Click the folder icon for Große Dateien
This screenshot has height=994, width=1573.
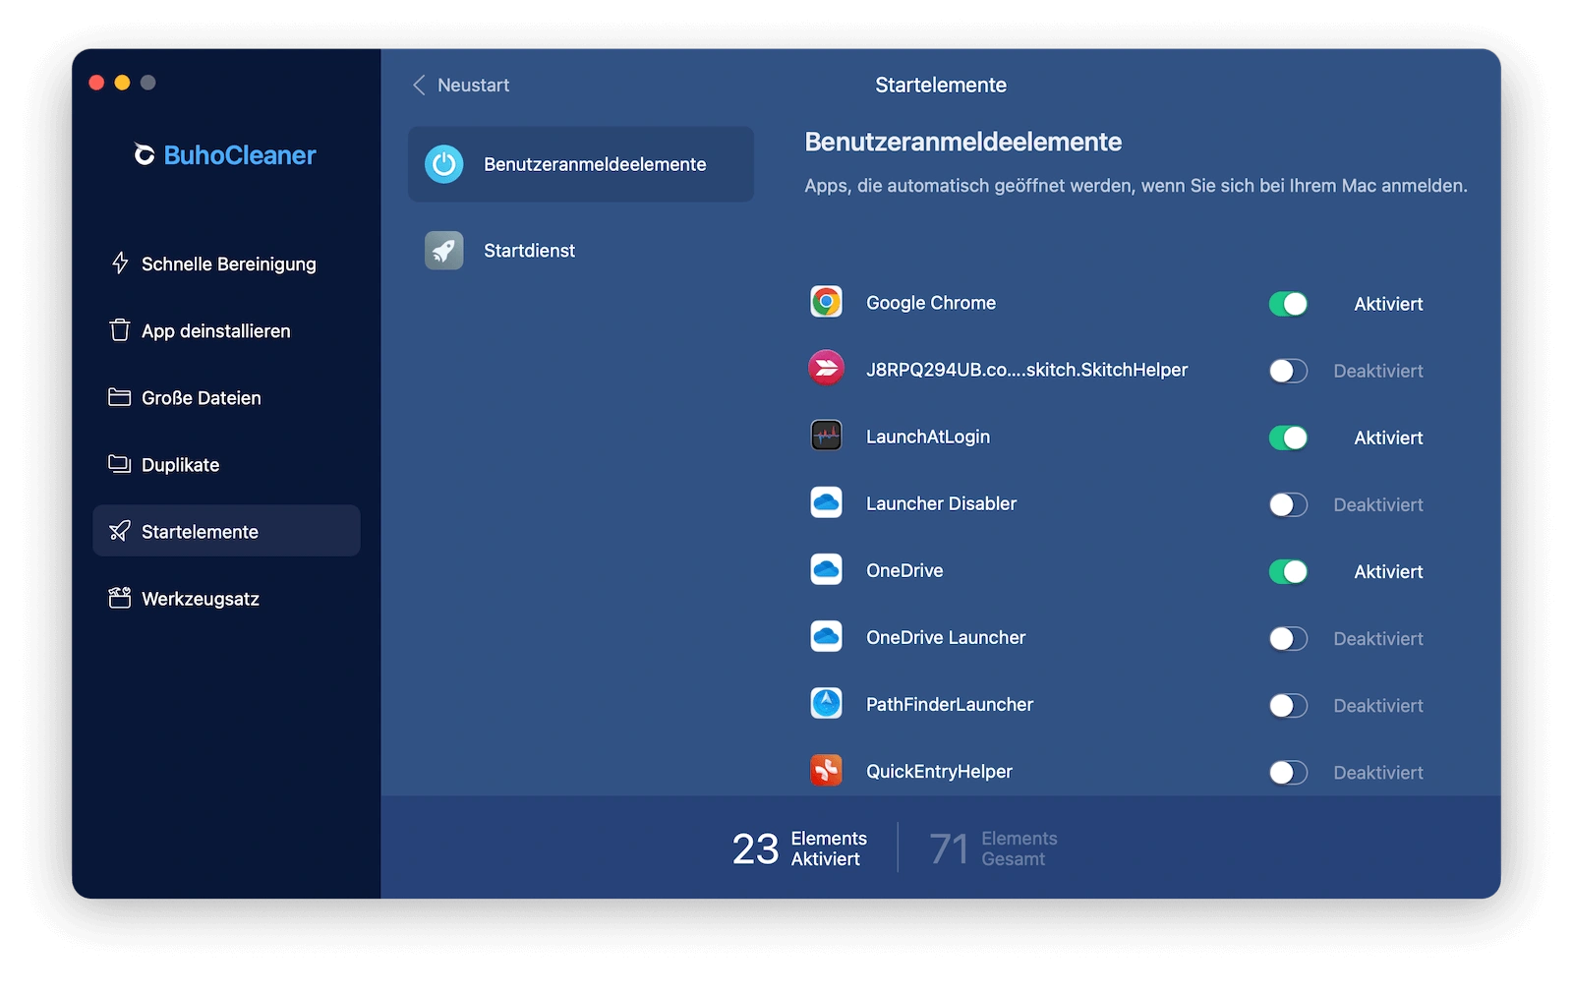point(120,397)
